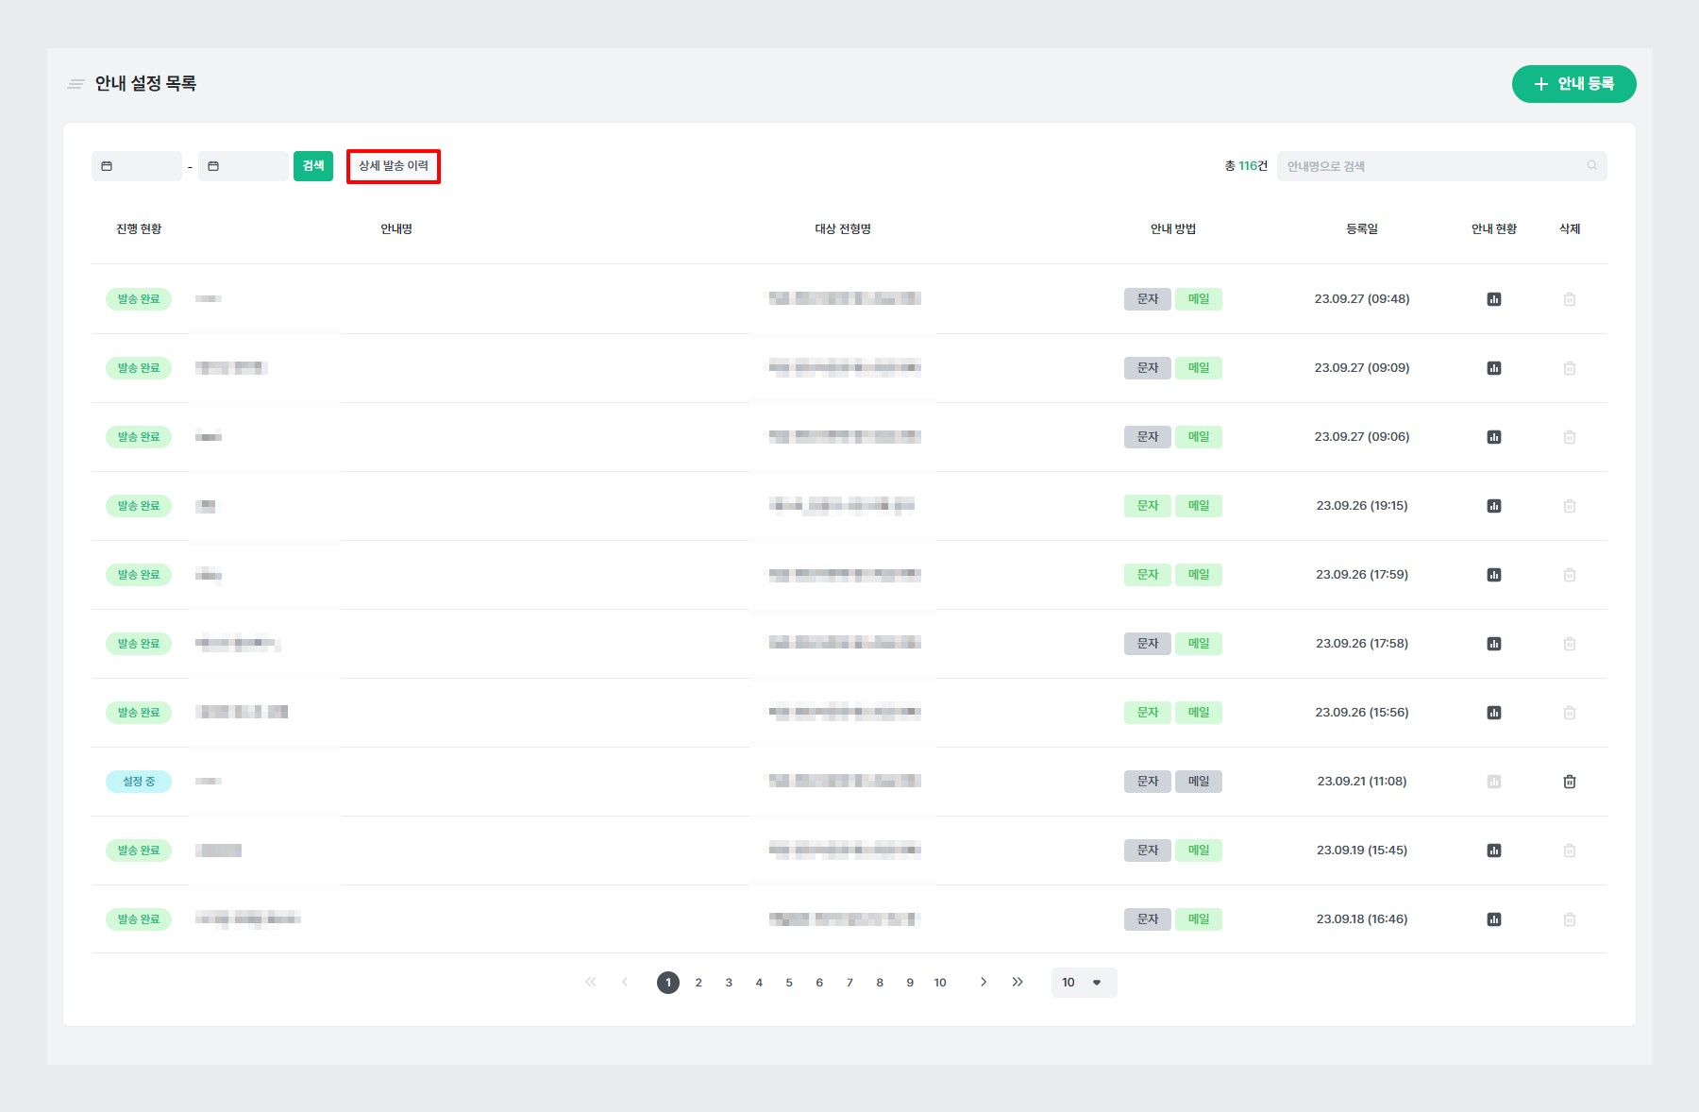The height and width of the screenshot is (1112, 1699).
Task: Click the 설정 중 status badge
Action: 139,782
